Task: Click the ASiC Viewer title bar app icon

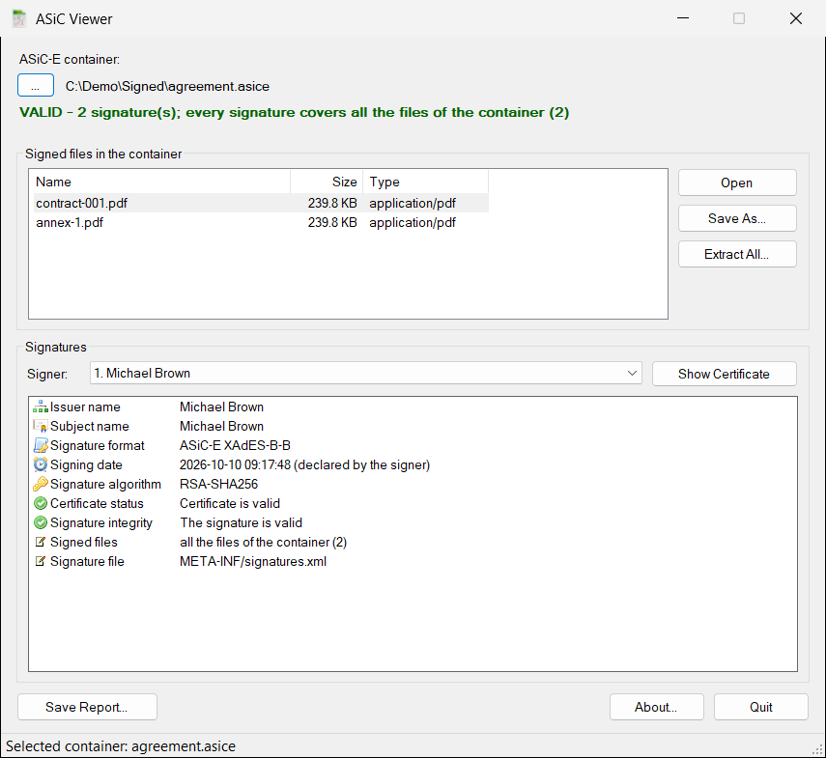Action: coord(19,19)
